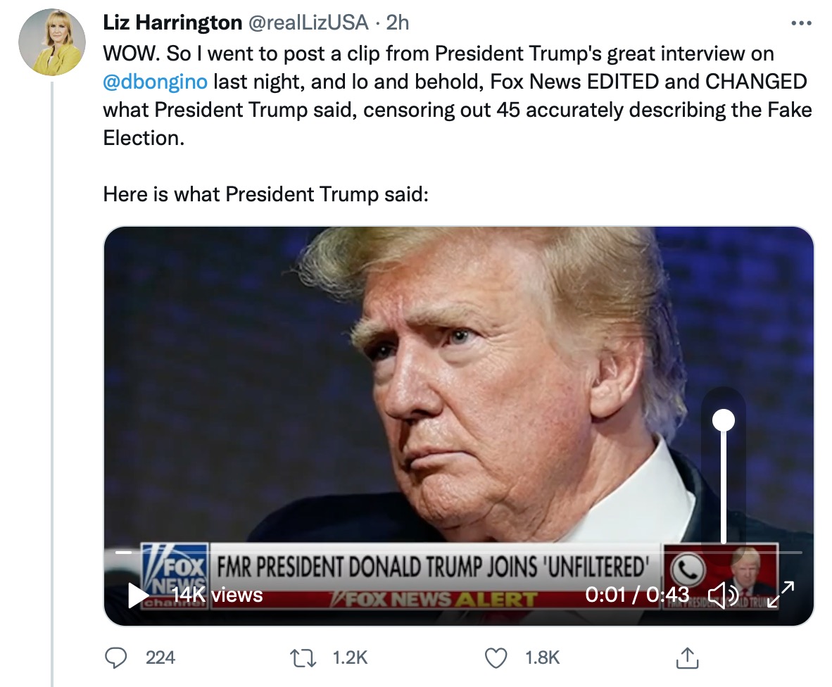Image resolution: width=832 pixels, height=687 pixels.
Task: Open the tweet via the 2h timestamp
Action: pos(398,23)
